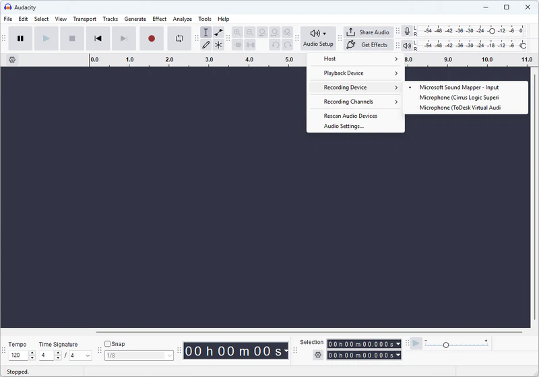Click the Zoom Out magnifier icon
The height and width of the screenshot is (377, 539).
click(250, 32)
